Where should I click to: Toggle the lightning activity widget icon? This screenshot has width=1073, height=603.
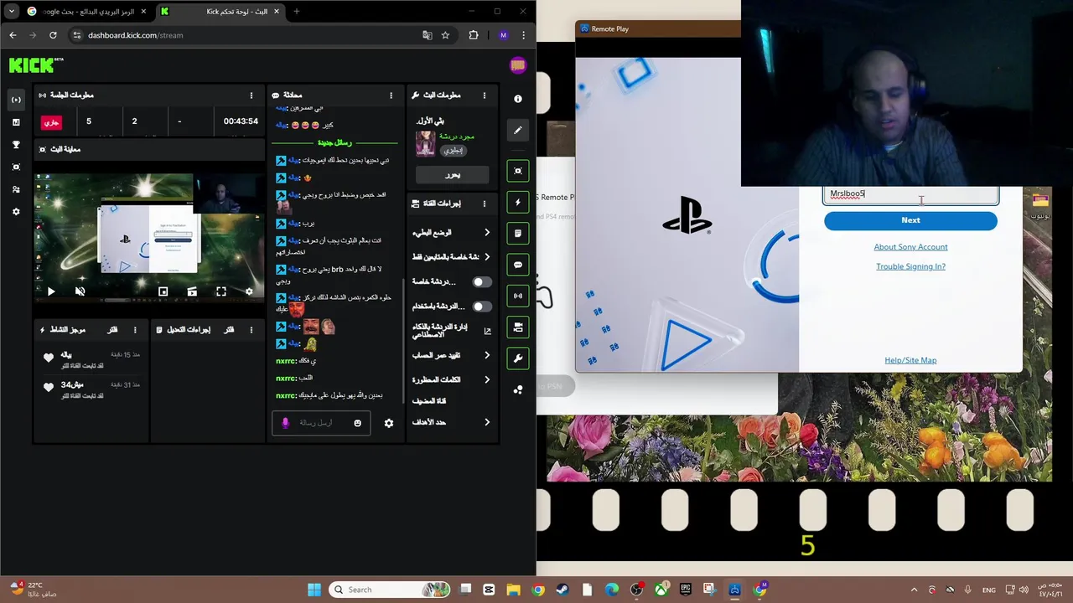518,202
